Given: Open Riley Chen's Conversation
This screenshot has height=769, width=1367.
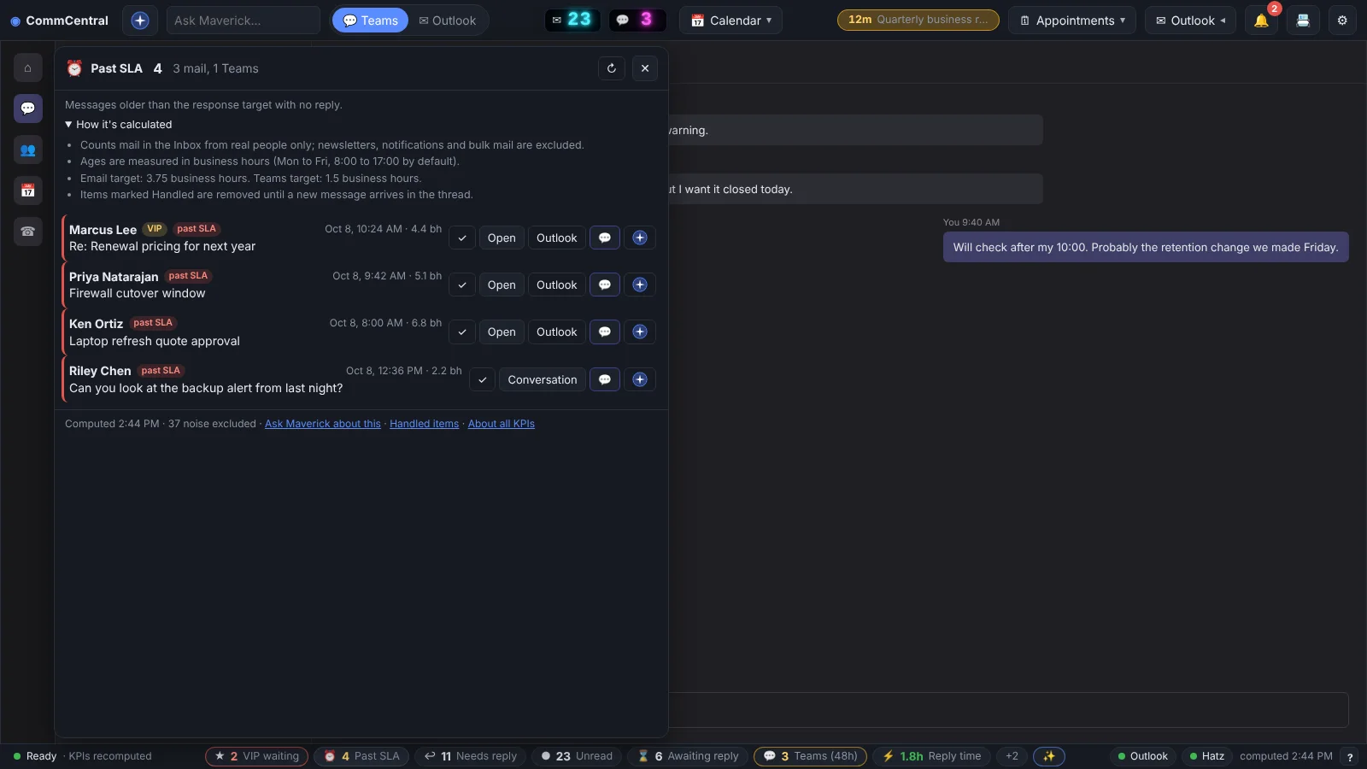Looking at the screenshot, I should click(x=543, y=379).
